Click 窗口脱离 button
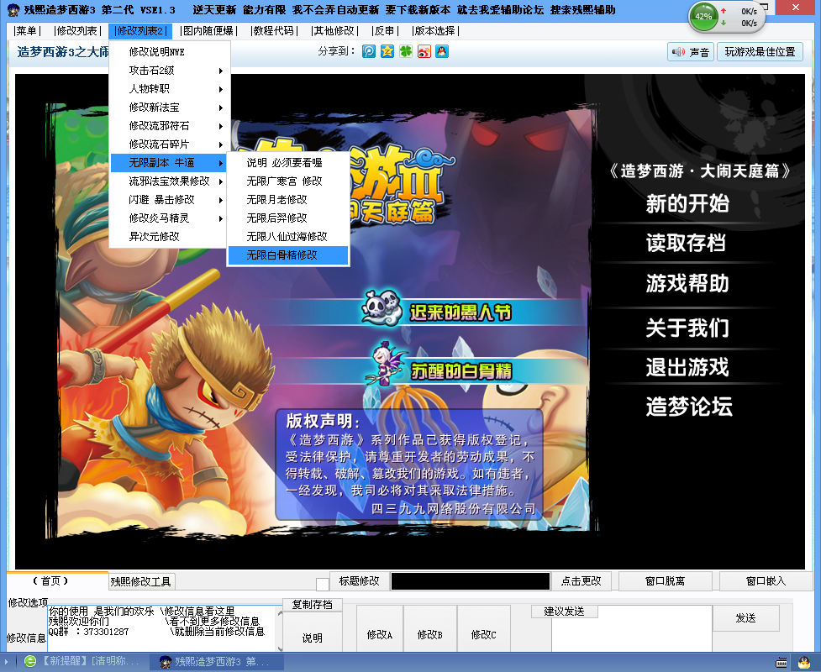The width and height of the screenshot is (821, 672). [665, 581]
